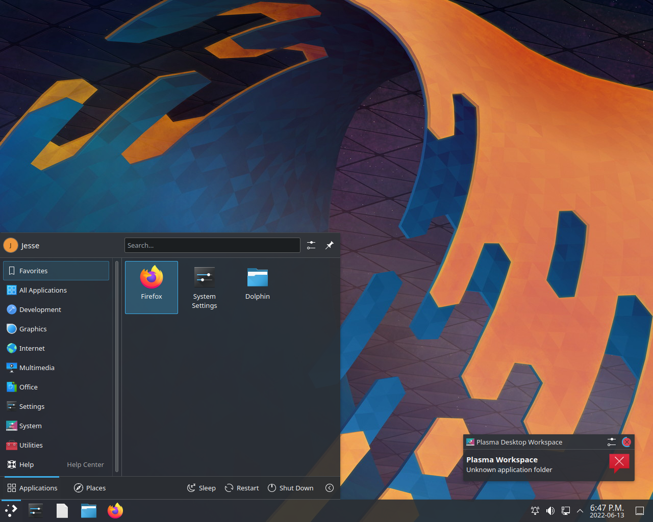
Task: Configure Plasma Desktop Workspace notification settings
Action: [612, 442]
